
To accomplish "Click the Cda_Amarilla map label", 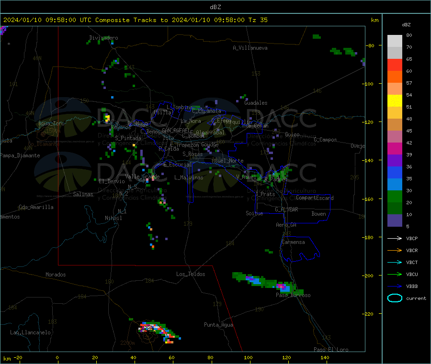I will [36, 207].
